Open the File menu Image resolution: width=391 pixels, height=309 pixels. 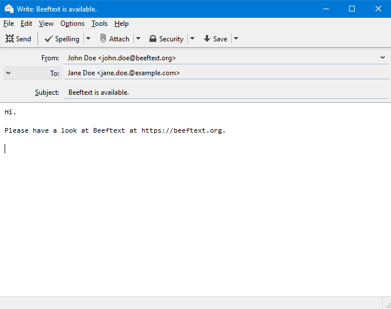9,24
